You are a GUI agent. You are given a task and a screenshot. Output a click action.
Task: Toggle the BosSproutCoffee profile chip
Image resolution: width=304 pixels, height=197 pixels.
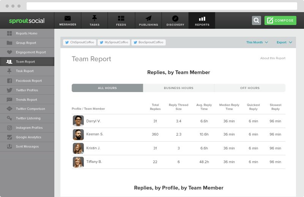click(x=149, y=42)
